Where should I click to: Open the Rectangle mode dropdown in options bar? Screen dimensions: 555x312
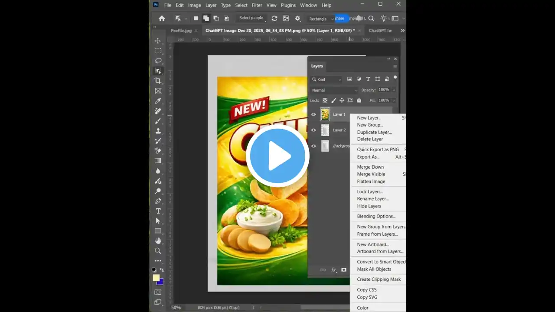[321, 19]
